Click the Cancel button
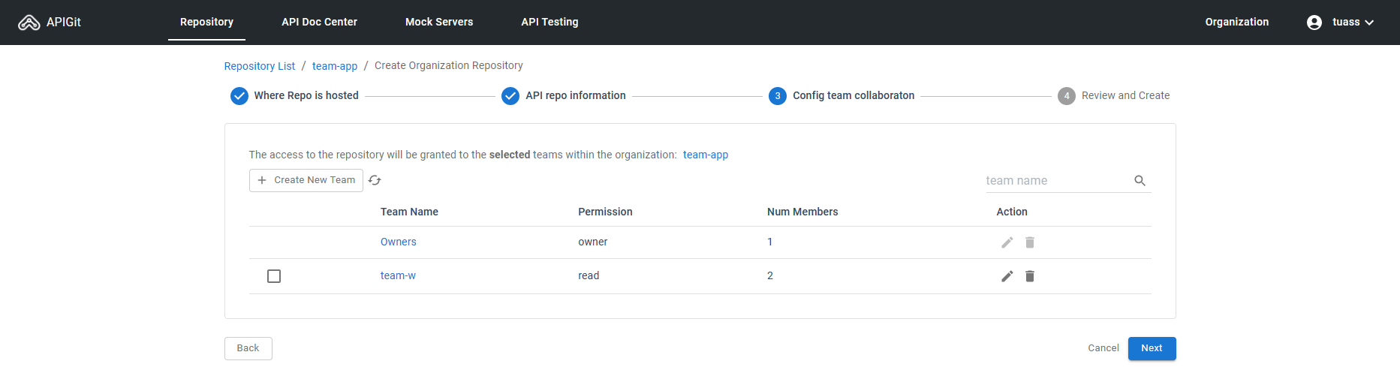The width and height of the screenshot is (1400, 379). pyautogui.click(x=1103, y=348)
